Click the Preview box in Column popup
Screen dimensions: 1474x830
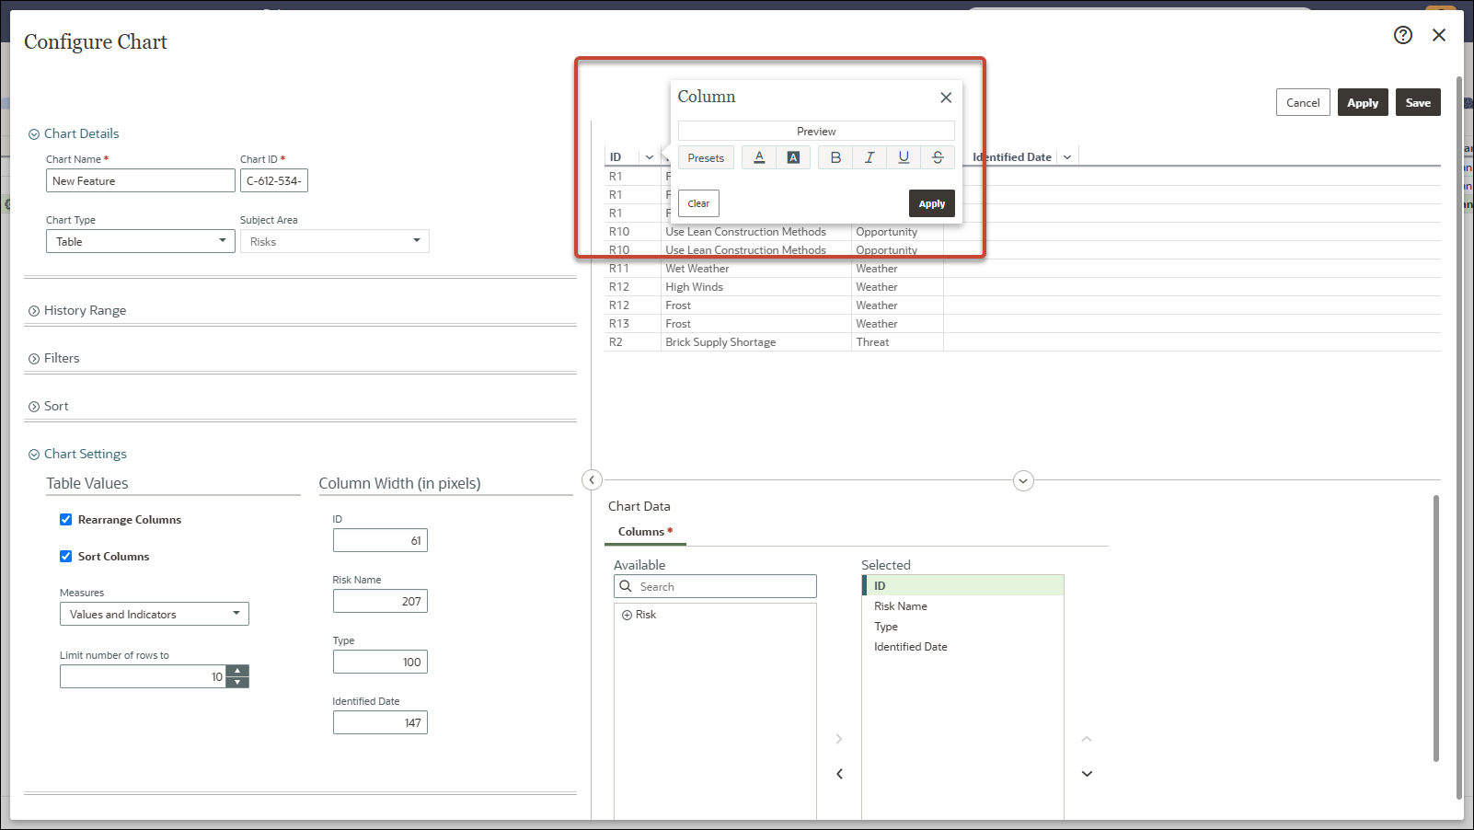816,131
